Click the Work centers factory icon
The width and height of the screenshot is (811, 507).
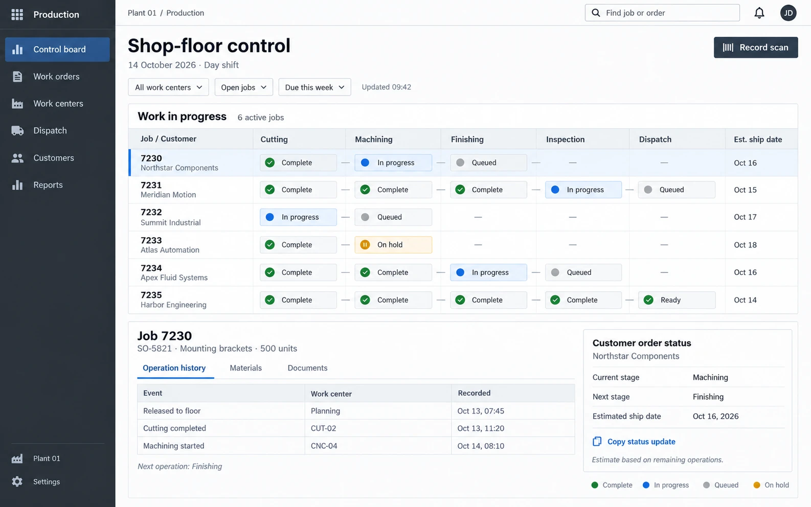pyautogui.click(x=17, y=104)
